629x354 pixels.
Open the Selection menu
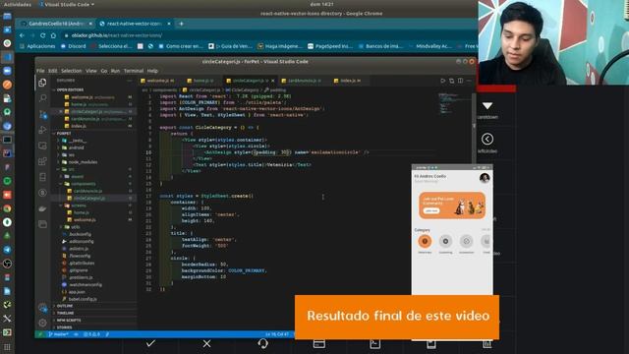[72, 71]
